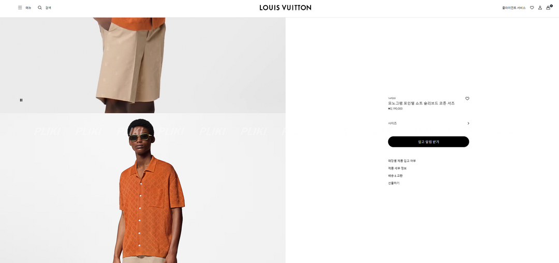Open 배송 & 교환 information

pos(395,176)
